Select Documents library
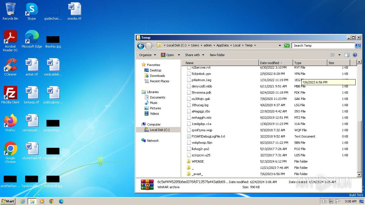365x205 pixels. pos(157,97)
